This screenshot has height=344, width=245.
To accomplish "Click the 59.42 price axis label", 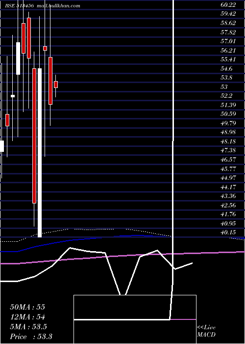I will [x=228, y=14].
